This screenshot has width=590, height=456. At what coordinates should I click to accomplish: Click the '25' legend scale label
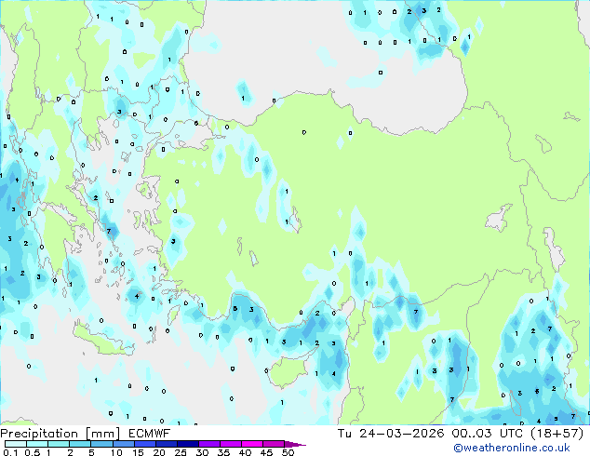(181, 452)
